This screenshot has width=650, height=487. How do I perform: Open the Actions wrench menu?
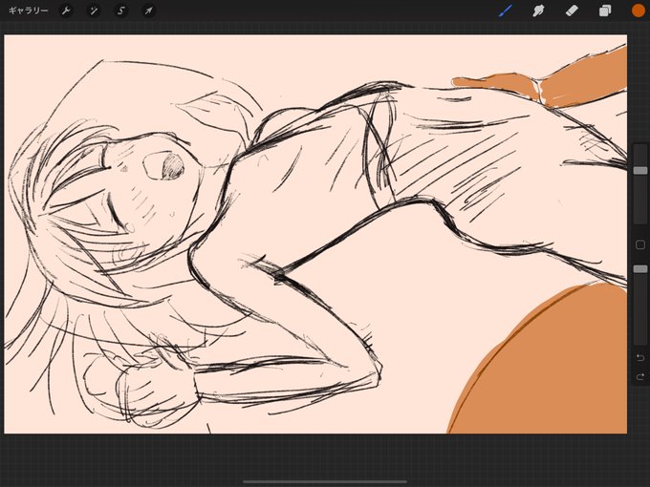[66, 11]
